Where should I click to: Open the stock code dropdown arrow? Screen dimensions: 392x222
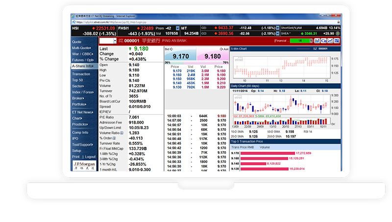coord(115,41)
